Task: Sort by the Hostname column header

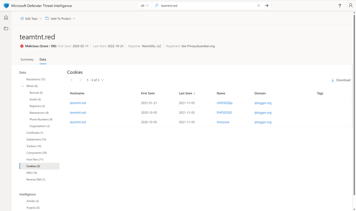Action: [77, 93]
